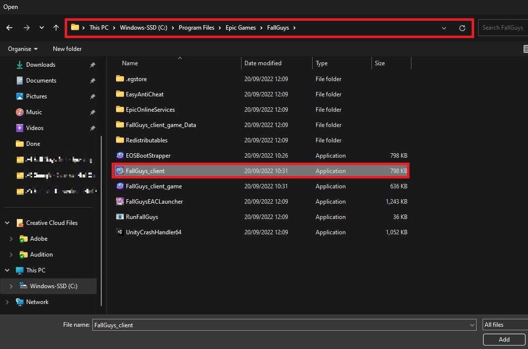Open the All files type filter
Image resolution: width=528 pixels, height=349 pixels.
coord(505,325)
